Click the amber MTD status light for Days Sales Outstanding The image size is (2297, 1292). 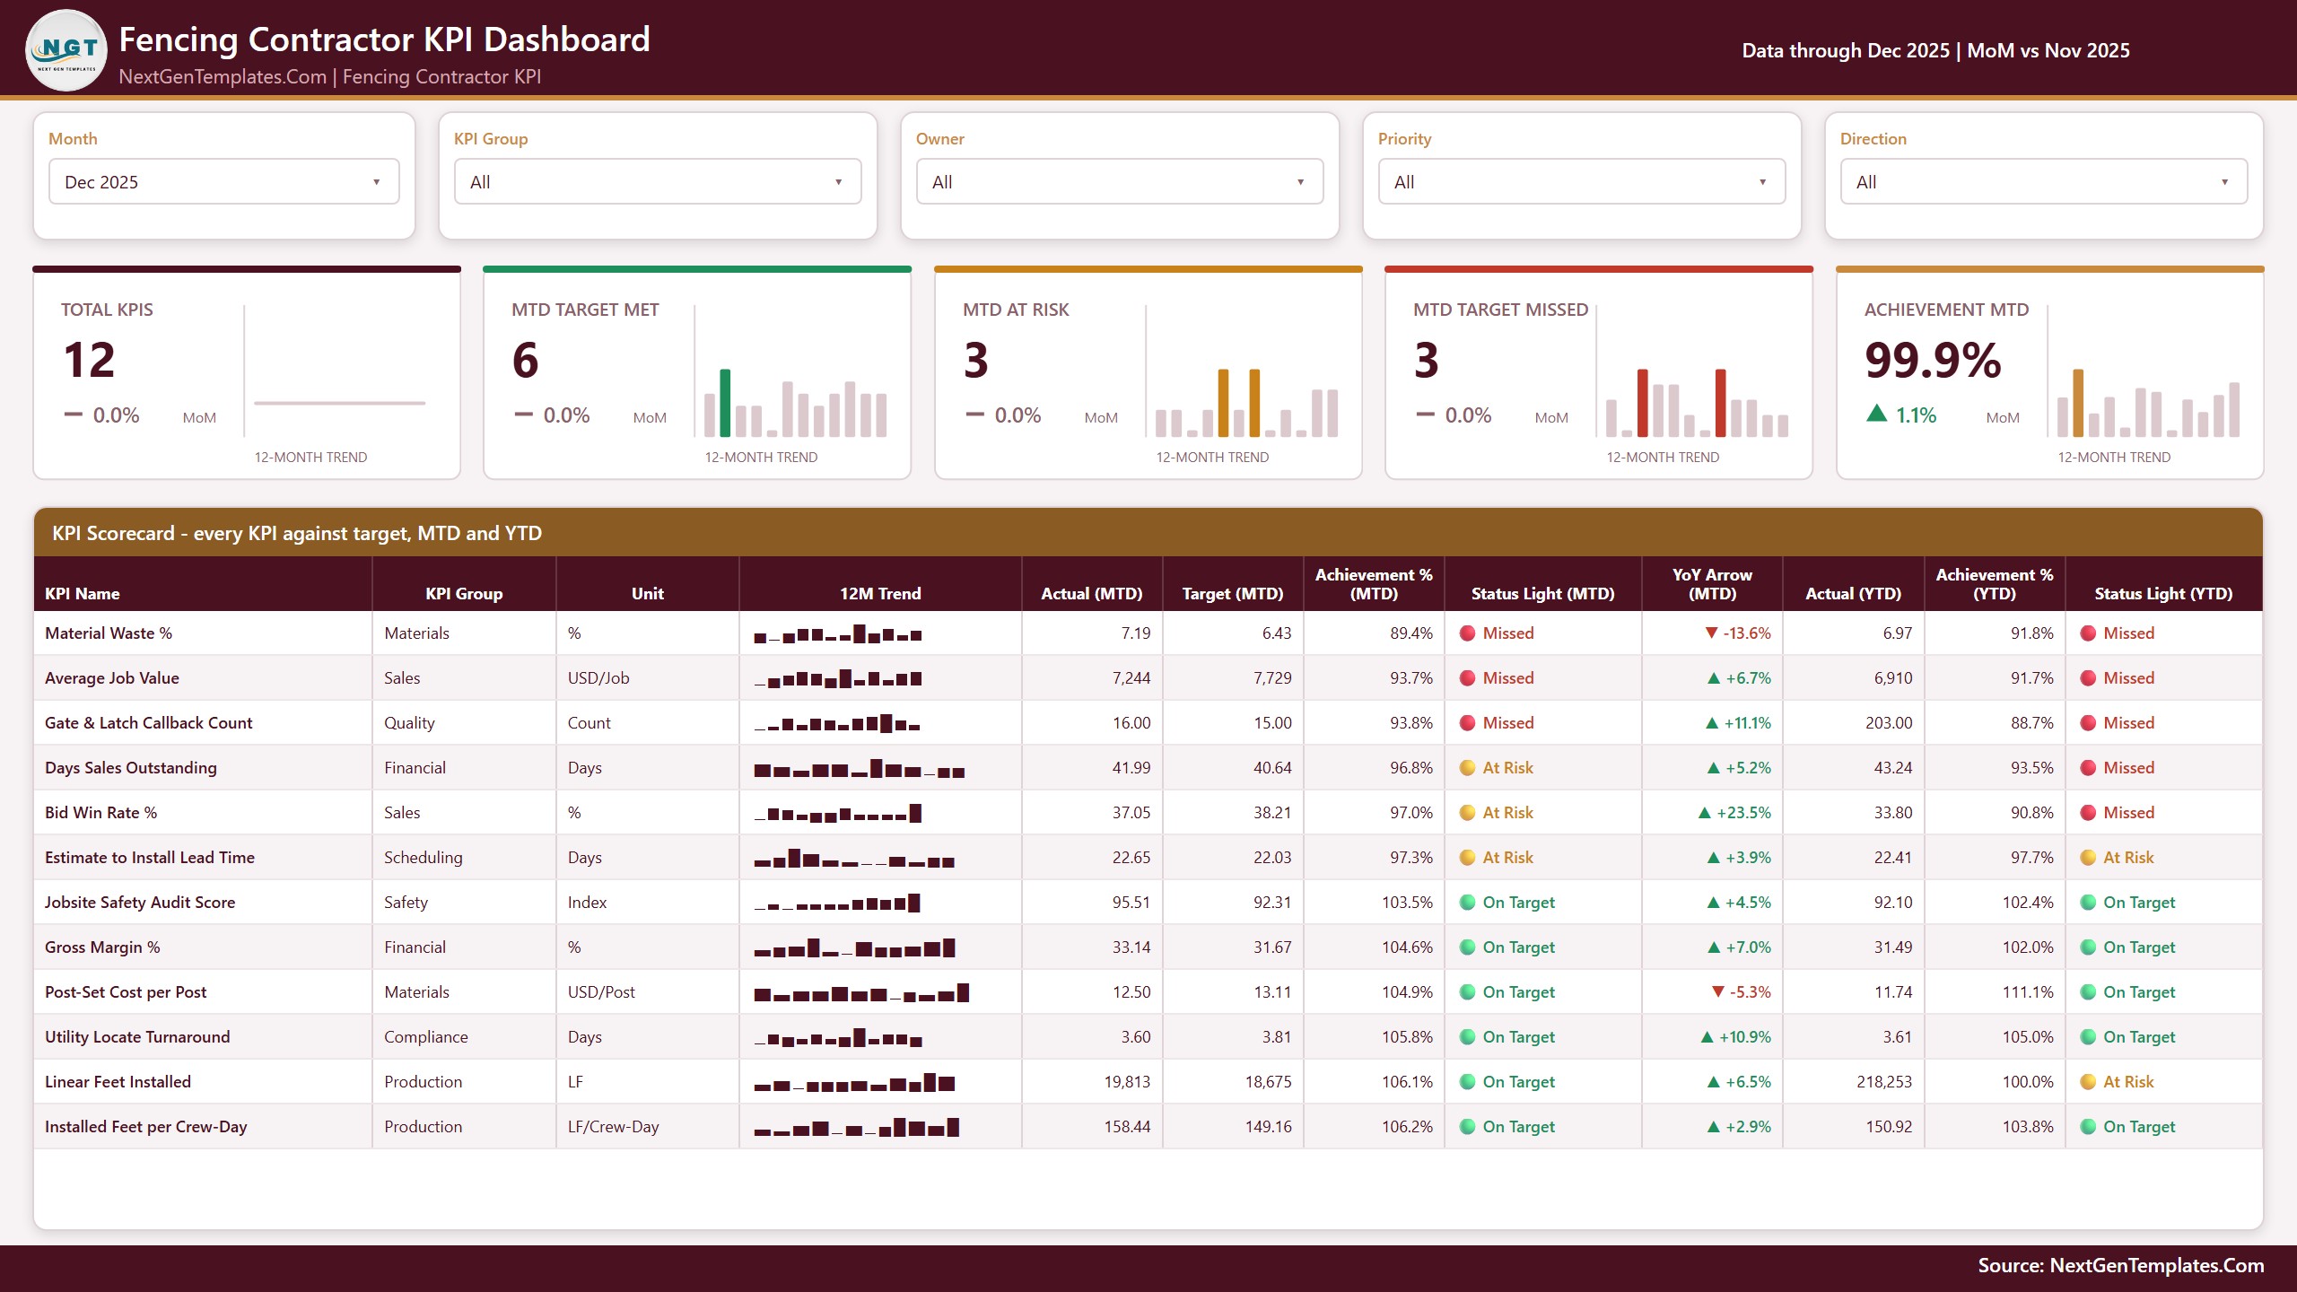(x=1468, y=768)
